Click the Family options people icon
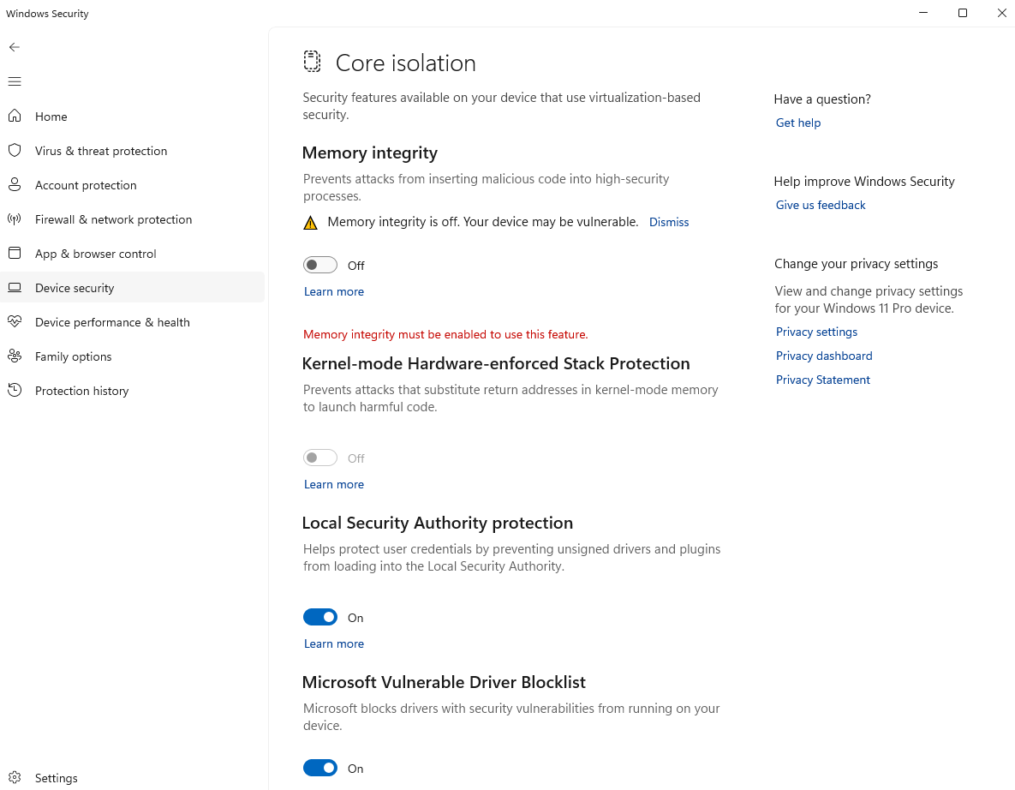This screenshot has height=790, width=1015. [15, 356]
